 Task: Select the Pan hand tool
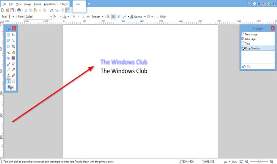click(x=13, y=52)
